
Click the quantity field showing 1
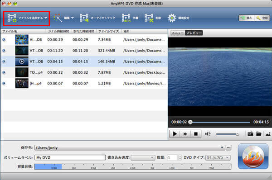172,157
